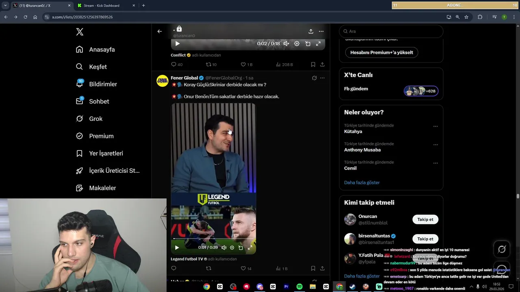Open options for Kütahya trend

435,126
